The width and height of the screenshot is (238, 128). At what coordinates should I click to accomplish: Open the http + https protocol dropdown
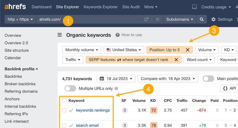20,19
